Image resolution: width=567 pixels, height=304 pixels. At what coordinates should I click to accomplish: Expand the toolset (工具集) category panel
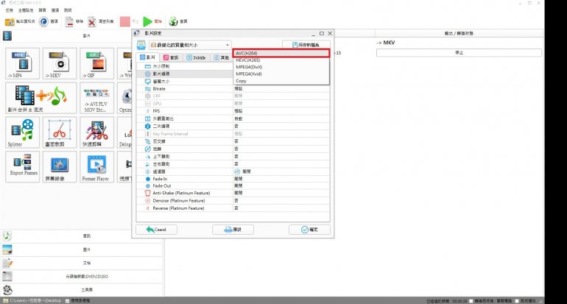(82, 290)
